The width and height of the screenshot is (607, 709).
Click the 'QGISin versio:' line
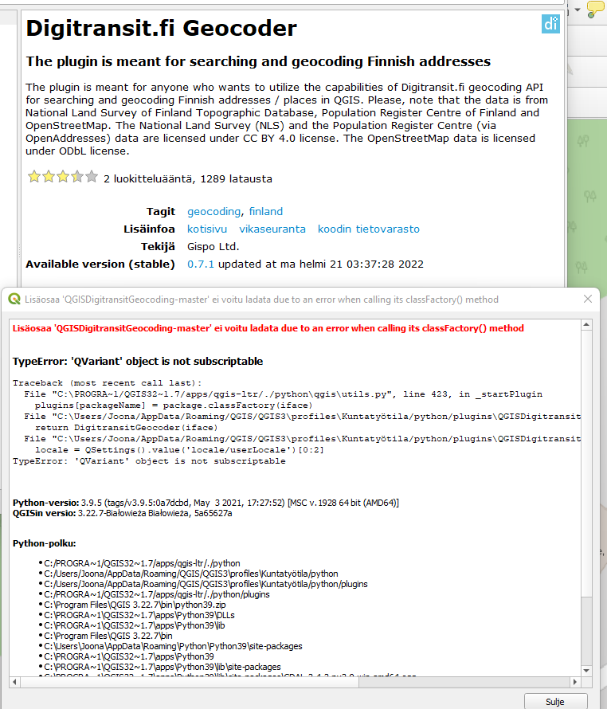(122, 513)
